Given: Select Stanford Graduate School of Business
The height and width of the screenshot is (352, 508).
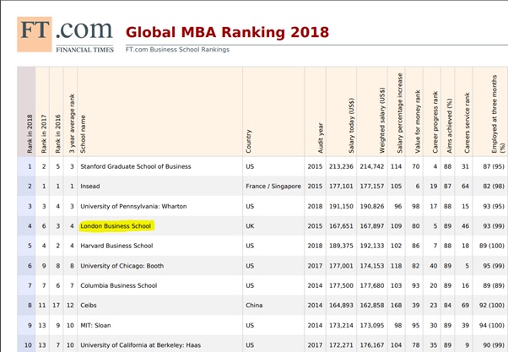Looking at the screenshot, I should coord(135,166).
